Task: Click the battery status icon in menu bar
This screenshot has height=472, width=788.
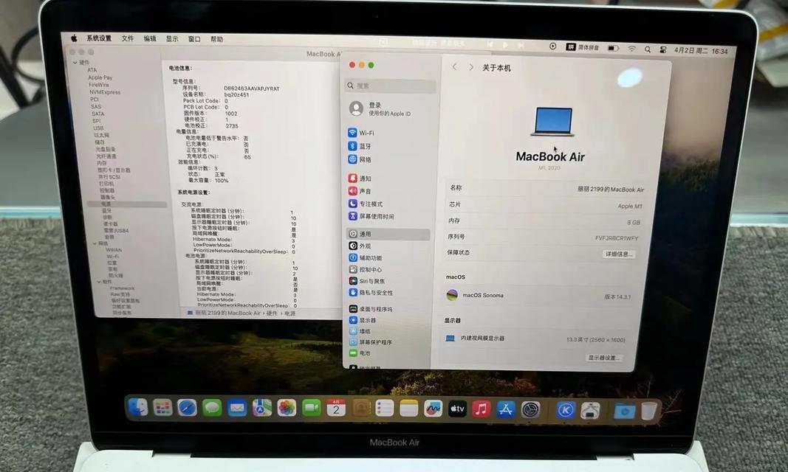Action: tap(613, 49)
